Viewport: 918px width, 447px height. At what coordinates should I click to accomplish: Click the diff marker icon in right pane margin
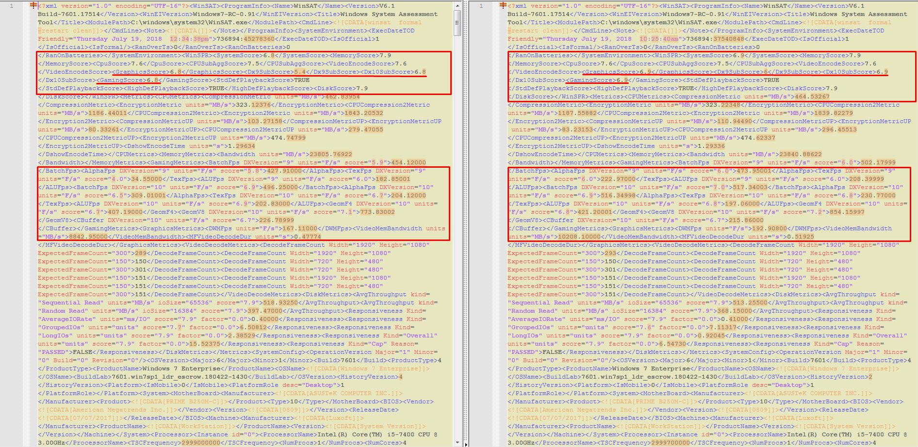point(503,5)
